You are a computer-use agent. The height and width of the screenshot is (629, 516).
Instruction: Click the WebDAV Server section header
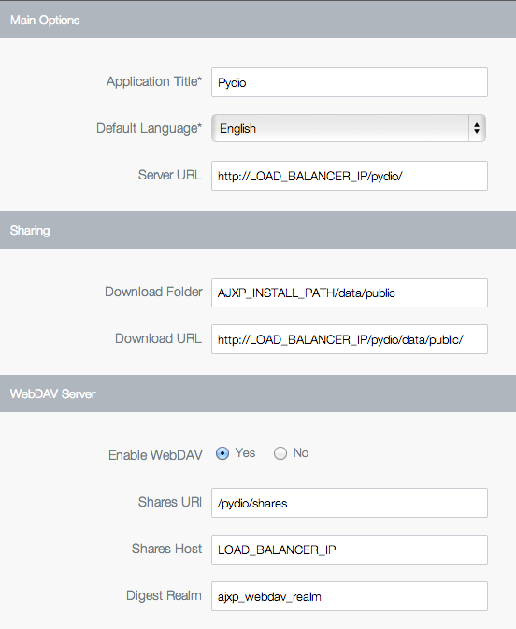pyautogui.click(x=258, y=393)
